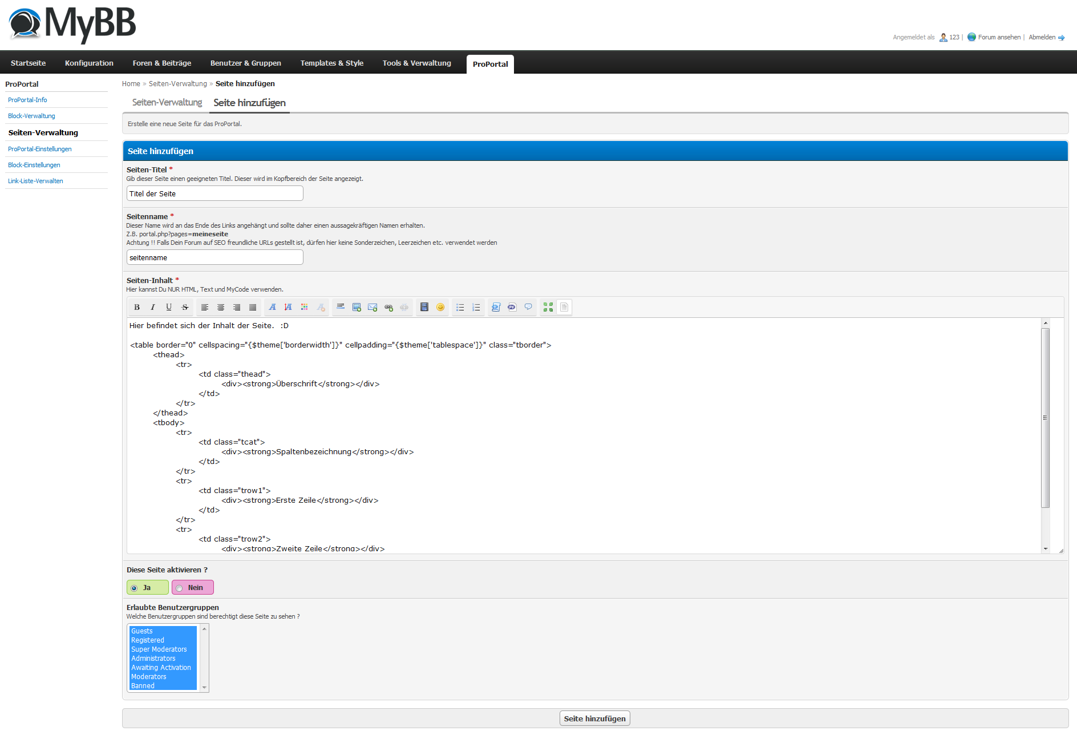Toggle the view source page icon

tap(564, 307)
